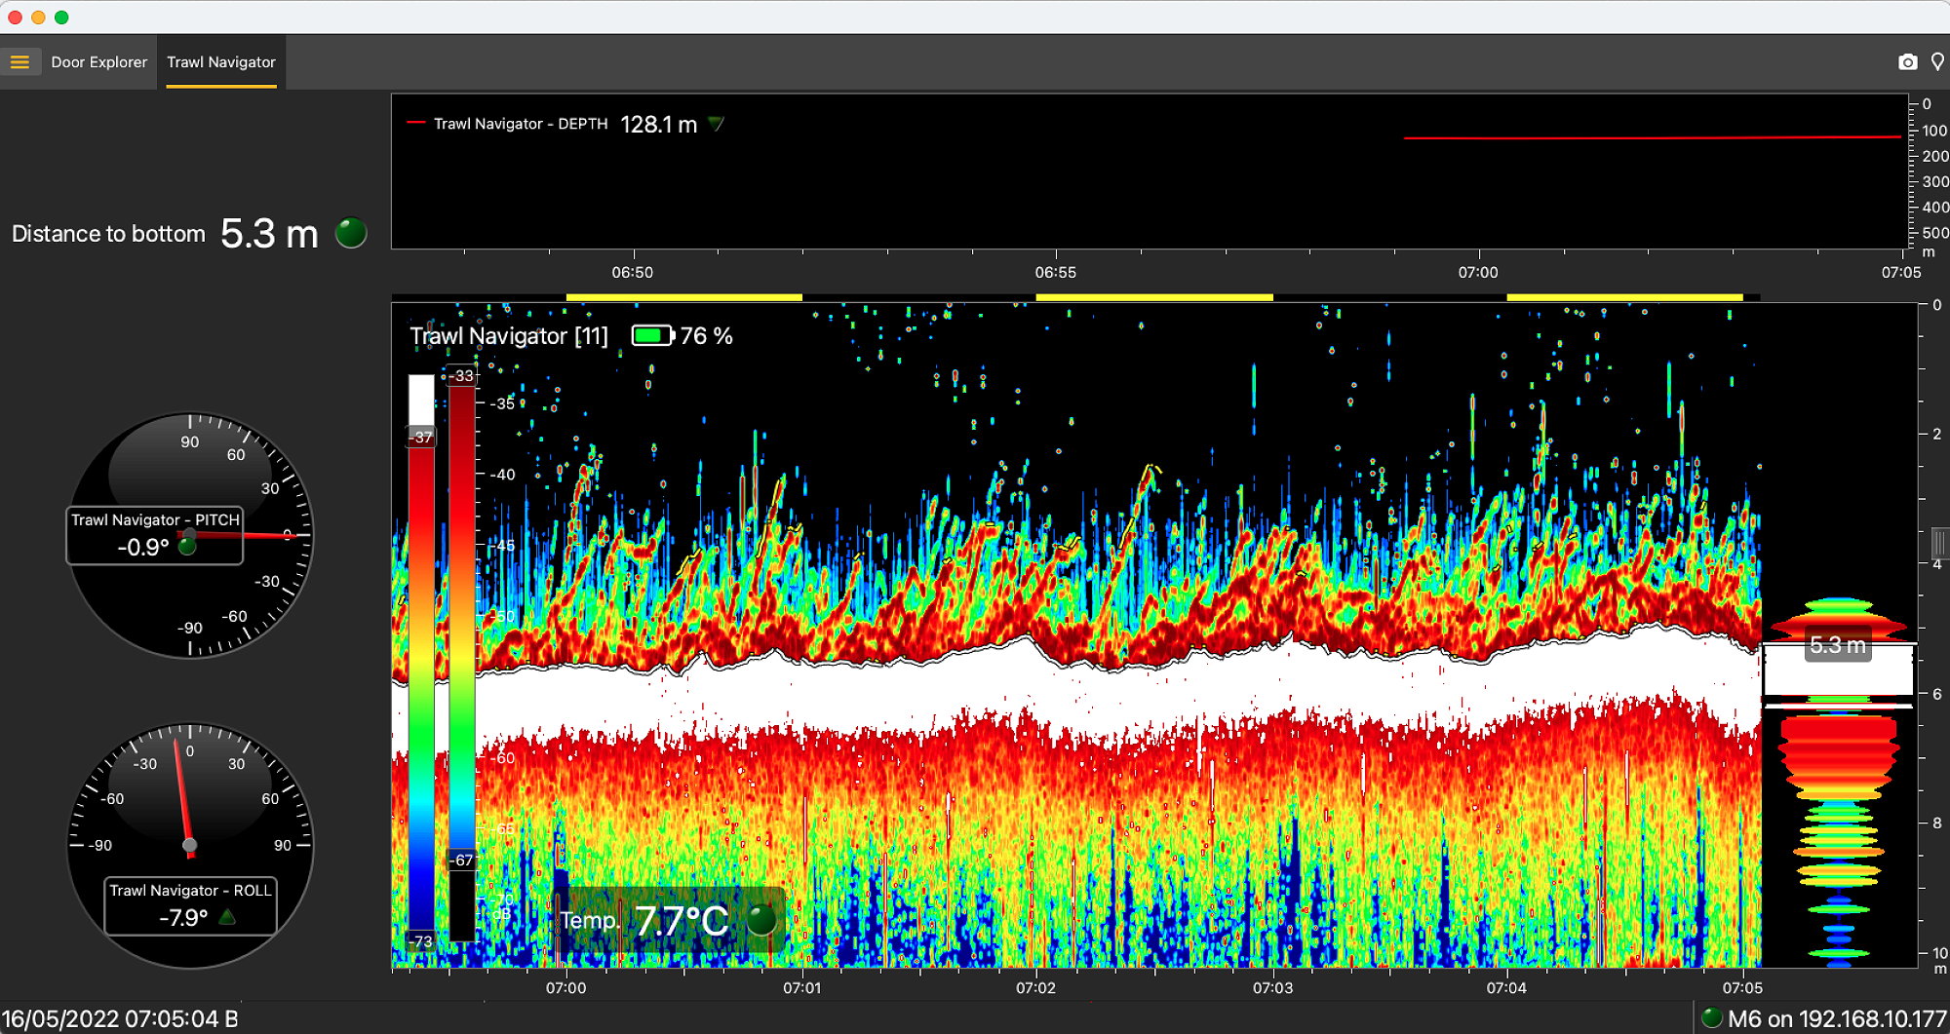Switch to the Door Explorer tab
The image size is (1950, 1034).
(x=98, y=62)
